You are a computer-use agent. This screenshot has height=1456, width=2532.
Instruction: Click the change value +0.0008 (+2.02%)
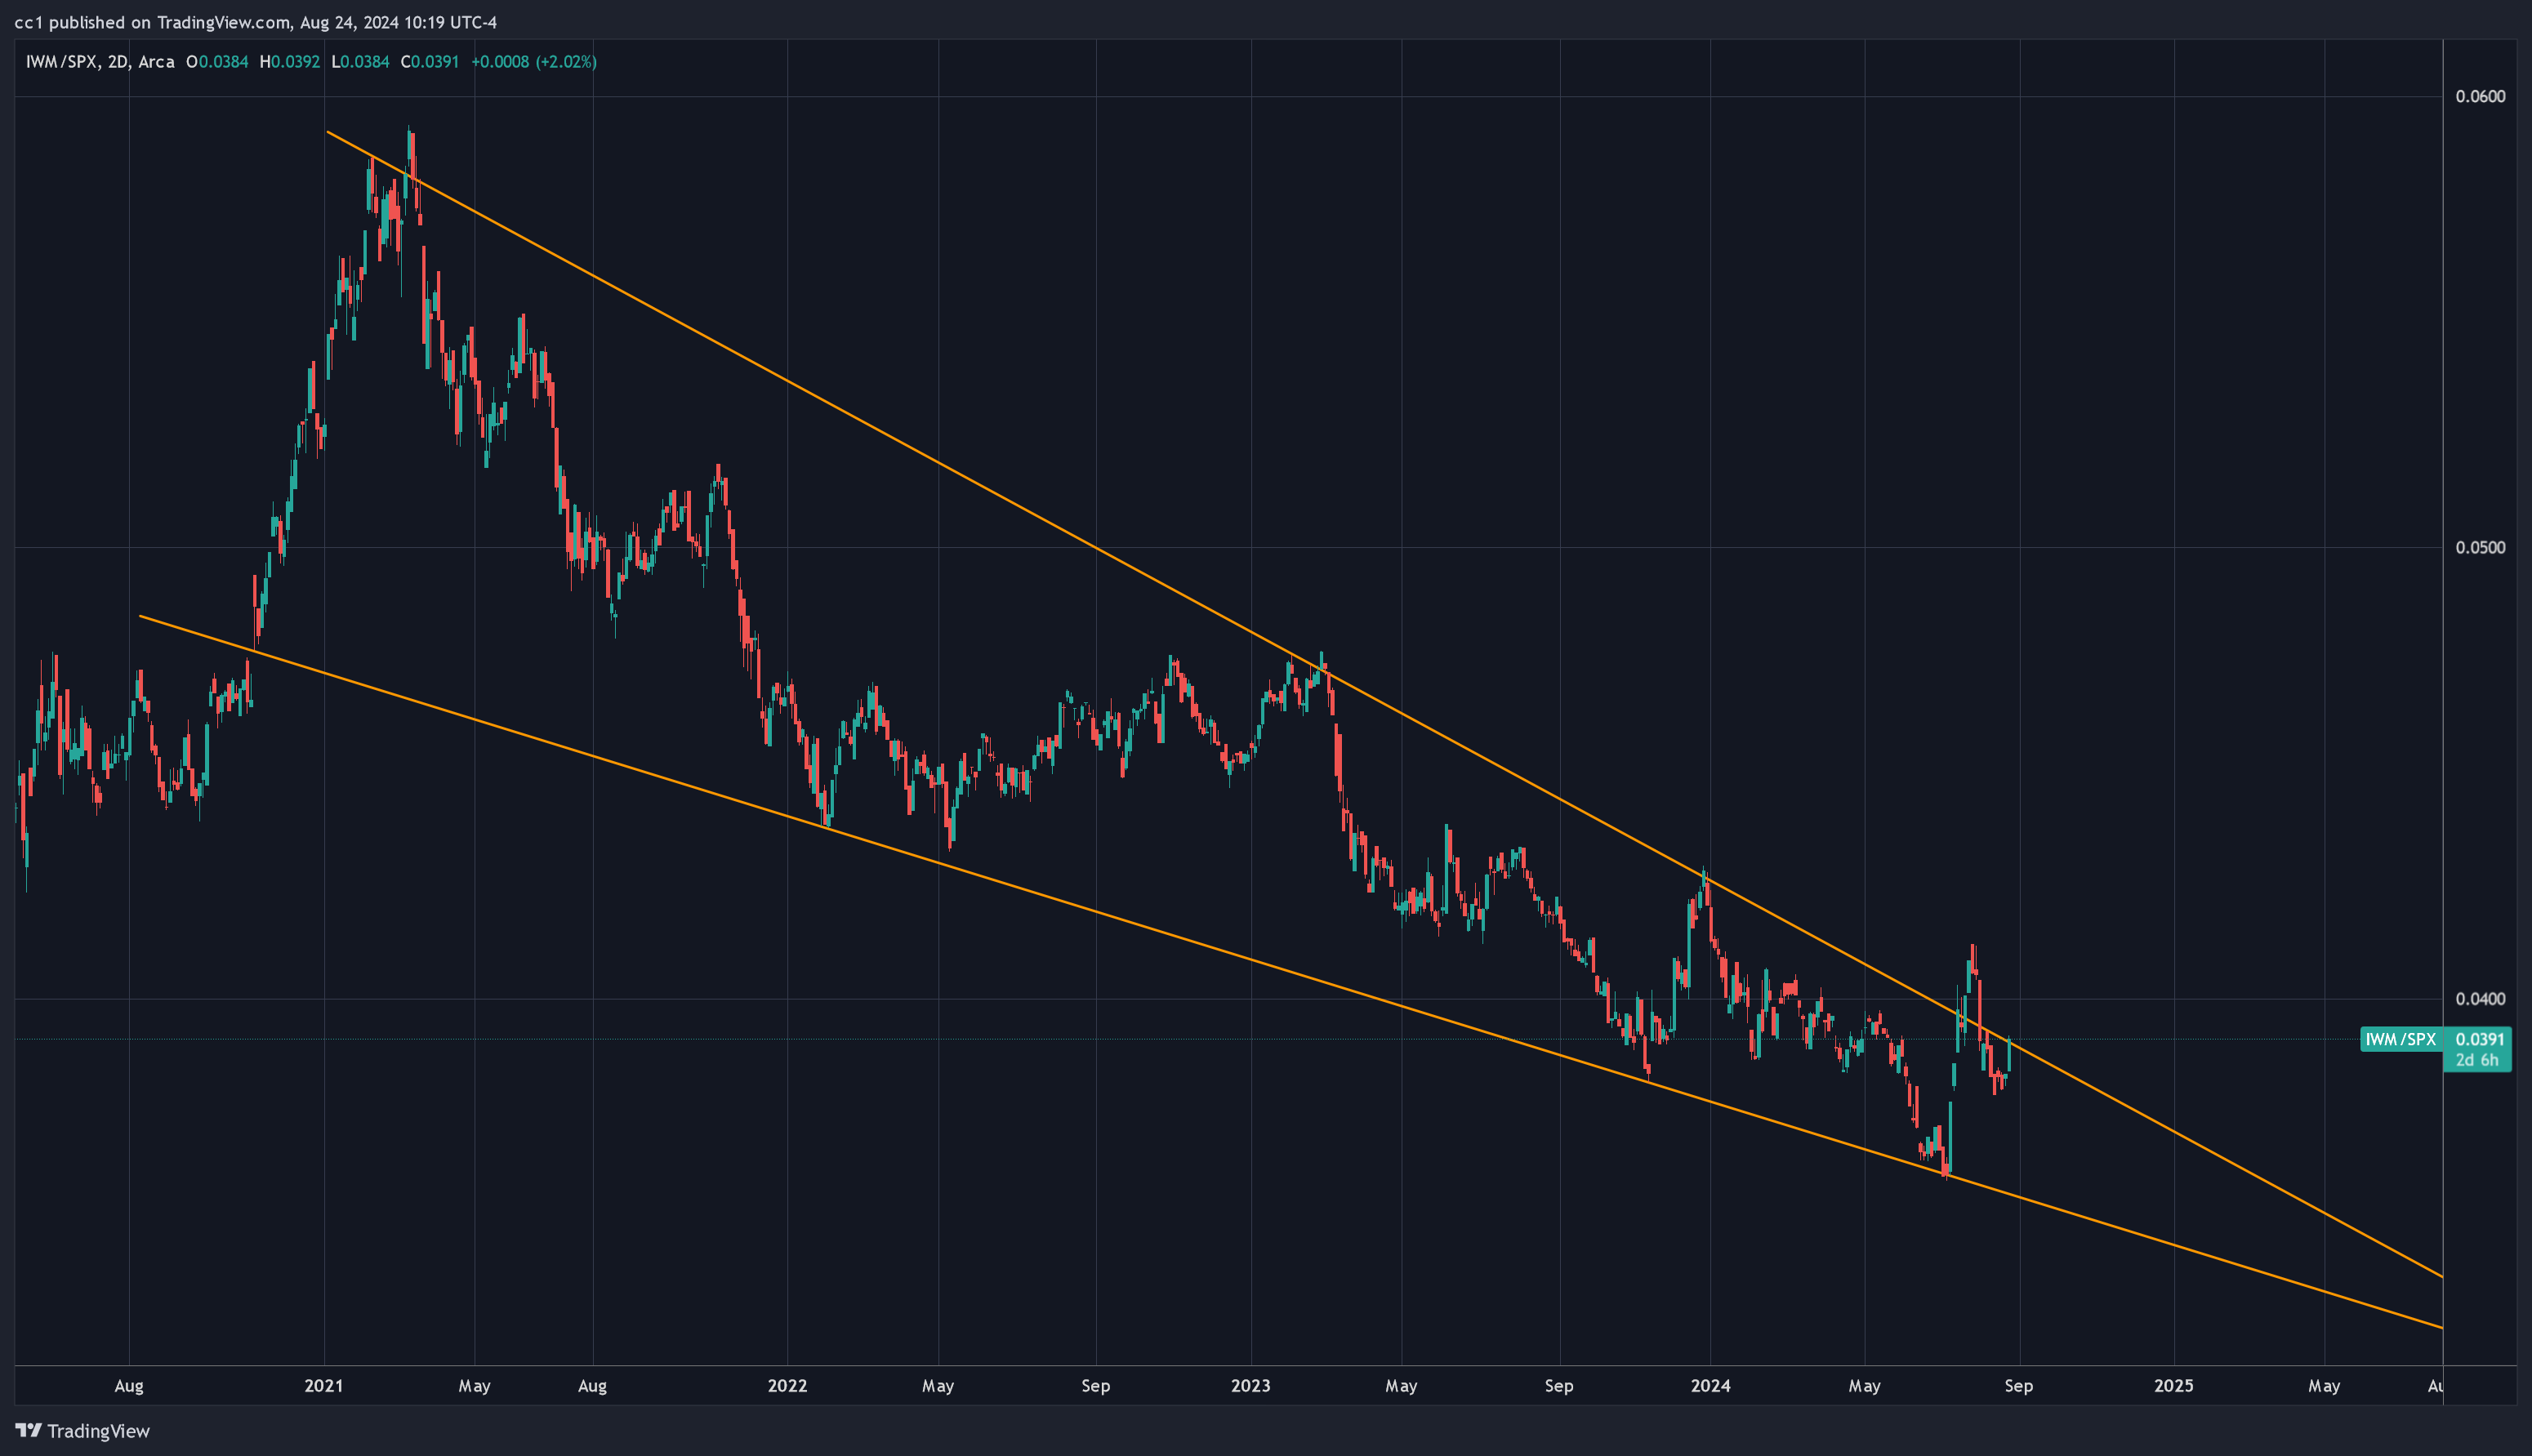534,62
